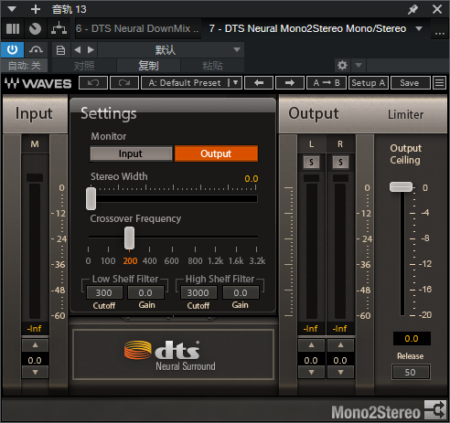Toggle plugin power bypass button
Image resolution: width=450 pixels, height=423 pixels.
pos(12,49)
